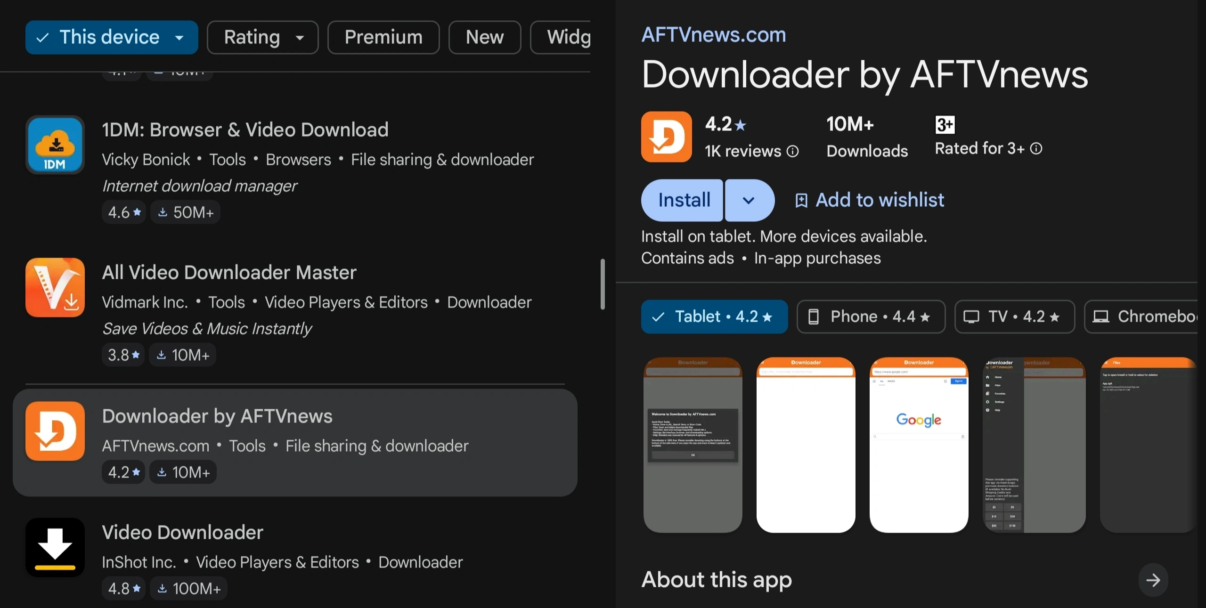
Task: Expand the This device dropdown
Action: click(112, 37)
